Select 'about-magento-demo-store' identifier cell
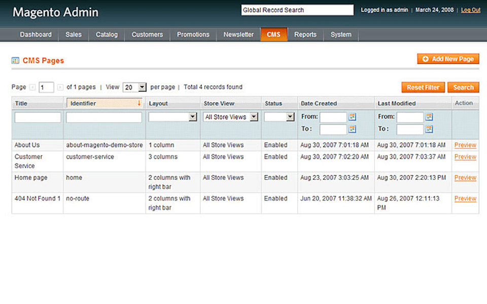Screen dimensions: 487x304 pos(105,145)
